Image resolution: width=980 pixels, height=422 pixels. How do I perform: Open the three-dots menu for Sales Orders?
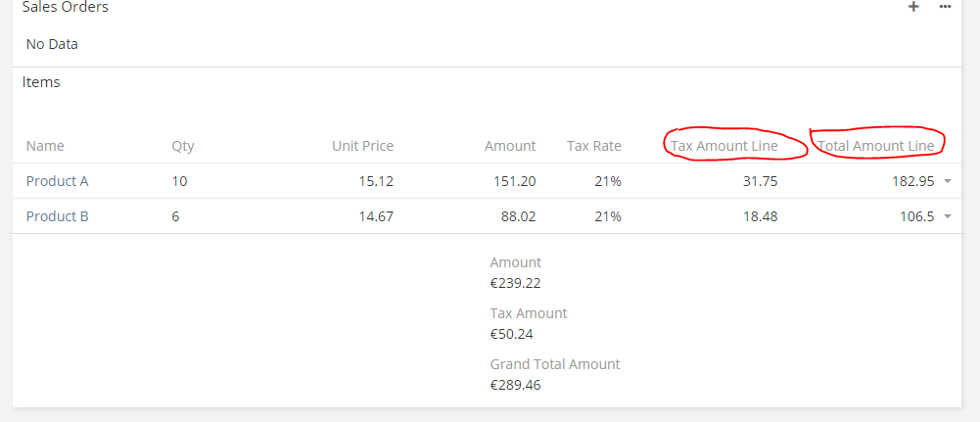point(945,7)
